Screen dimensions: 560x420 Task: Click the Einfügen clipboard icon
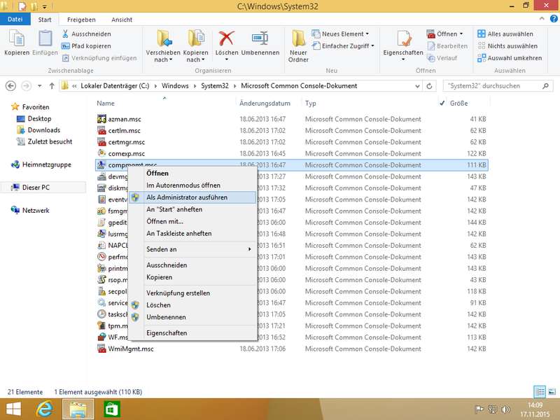[x=44, y=39]
